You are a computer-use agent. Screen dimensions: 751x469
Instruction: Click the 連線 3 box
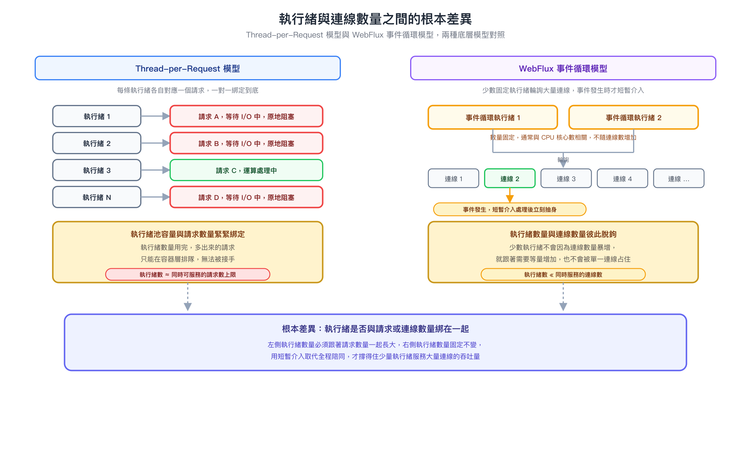(x=566, y=179)
